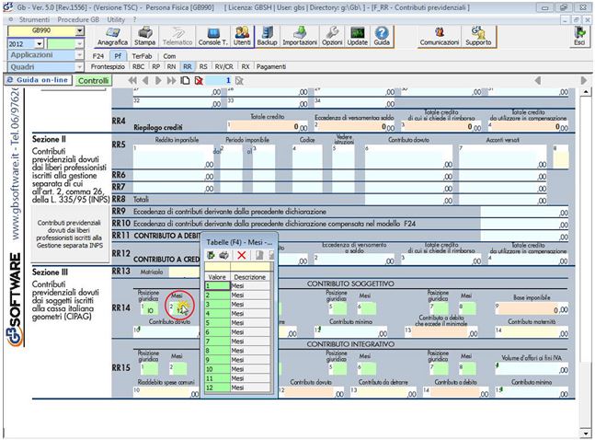Click print icon in Tabelle popup toolbar
This screenshot has width=595, height=440.
point(223,255)
